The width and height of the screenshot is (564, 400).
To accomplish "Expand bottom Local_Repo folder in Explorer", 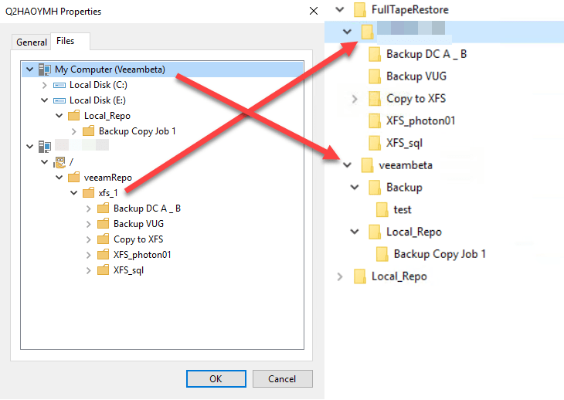I will tap(339, 276).
